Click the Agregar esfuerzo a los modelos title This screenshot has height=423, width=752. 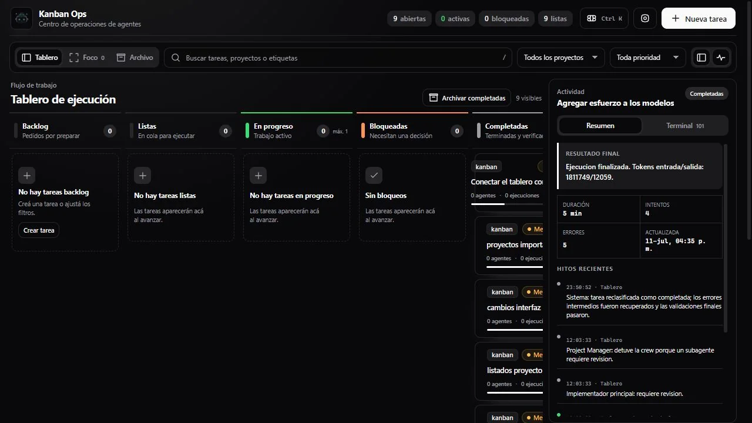[616, 103]
